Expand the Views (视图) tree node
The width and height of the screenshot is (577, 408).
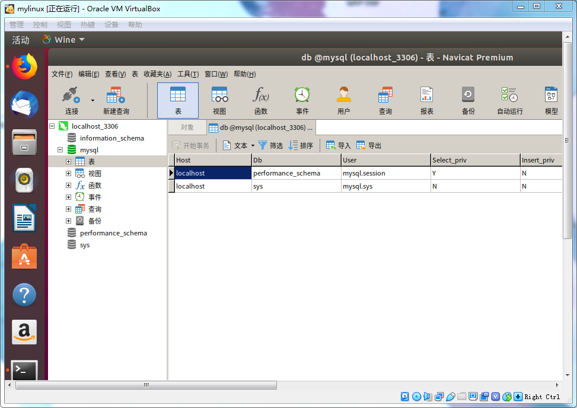[68, 173]
